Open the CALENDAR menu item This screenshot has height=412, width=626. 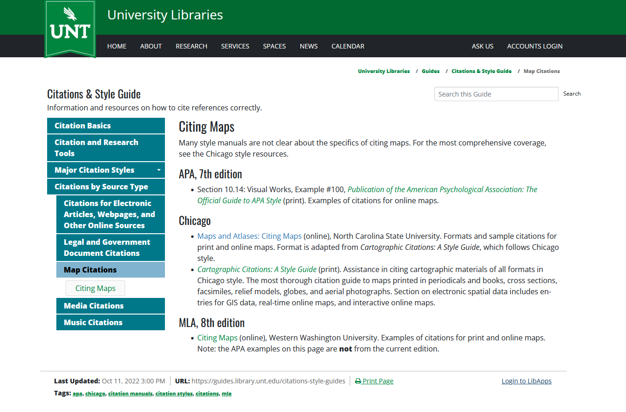pyautogui.click(x=348, y=46)
